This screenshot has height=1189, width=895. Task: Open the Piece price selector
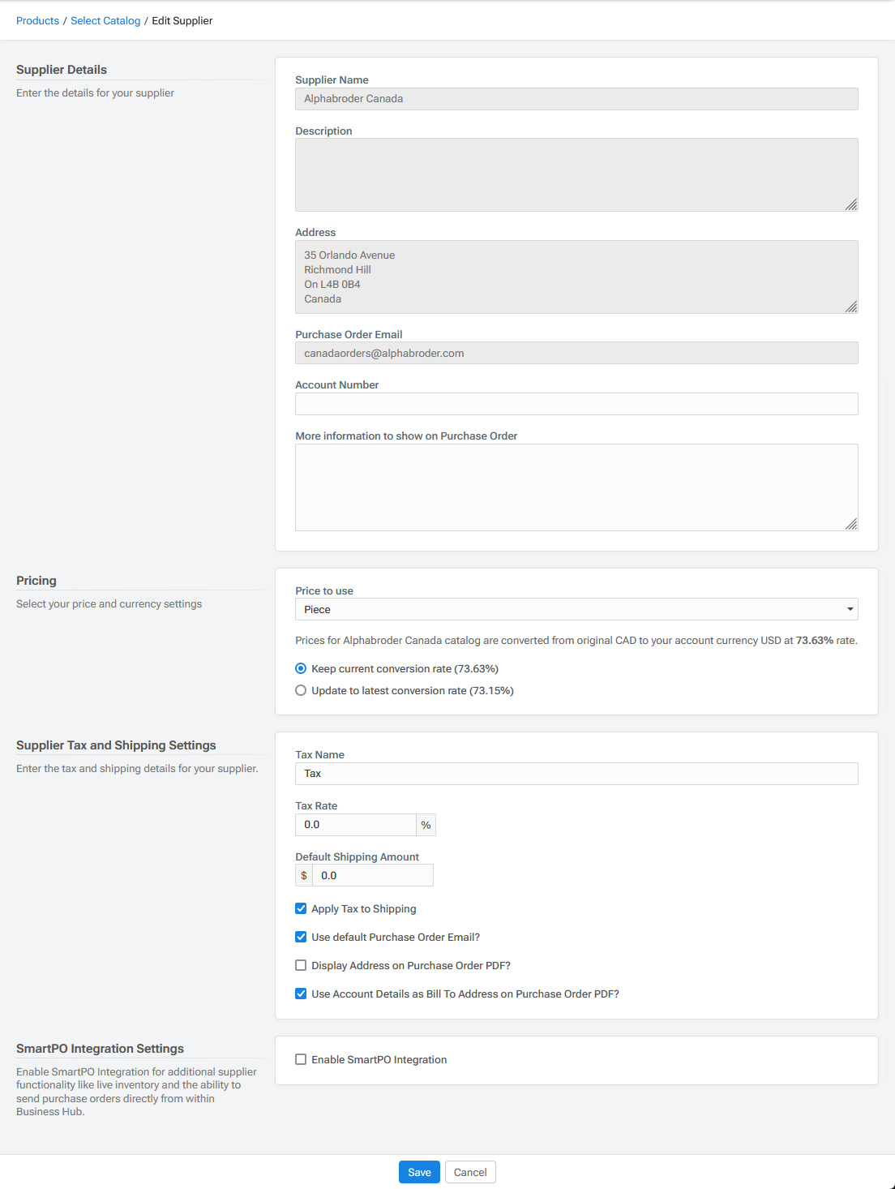tap(576, 609)
